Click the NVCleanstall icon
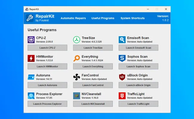The height and width of the screenshot is (119, 194). 77,96
